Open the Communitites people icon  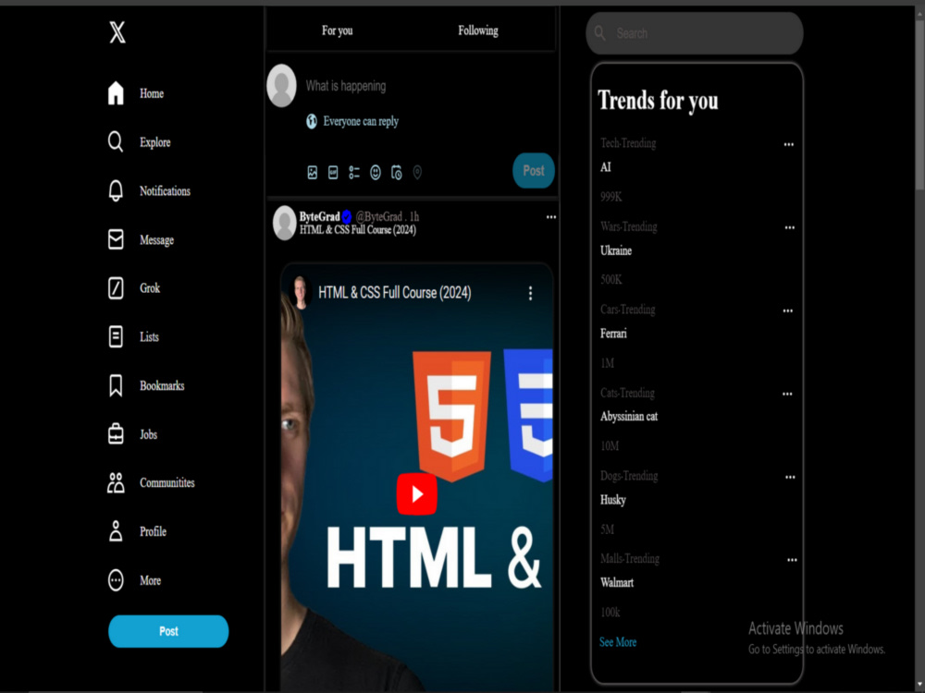click(116, 482)
